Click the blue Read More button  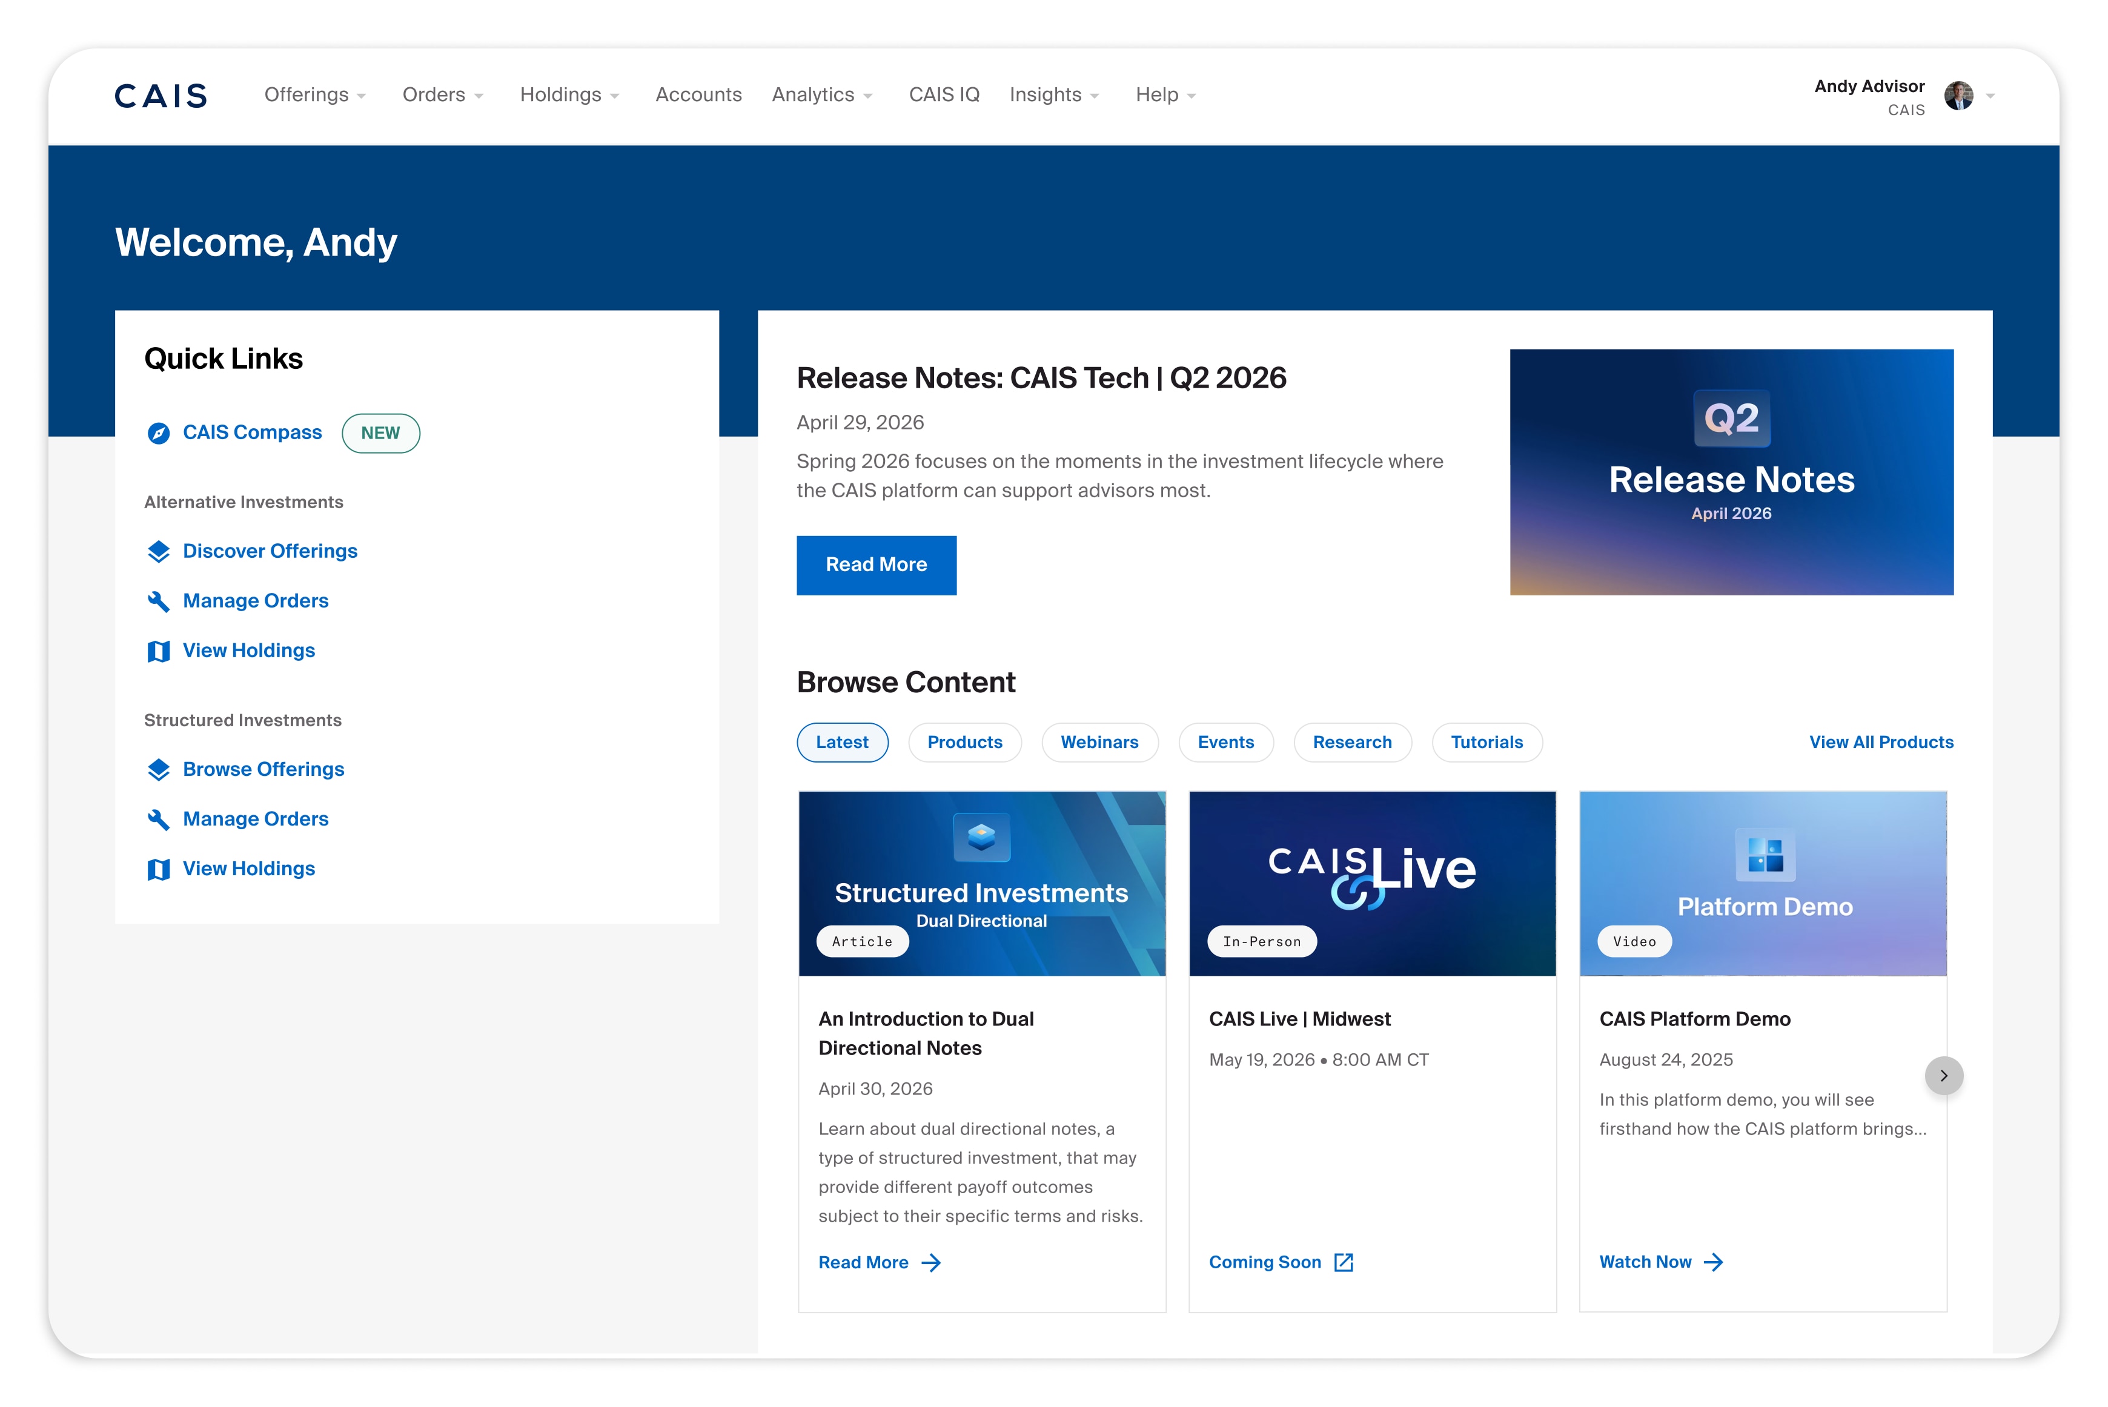click(877, 565)
